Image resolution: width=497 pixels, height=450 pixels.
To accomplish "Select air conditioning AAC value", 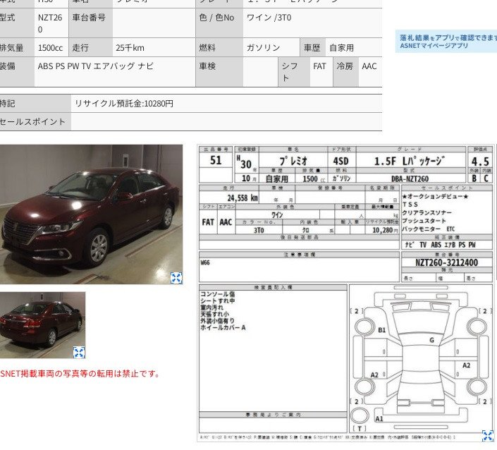I will click(369, 66).
